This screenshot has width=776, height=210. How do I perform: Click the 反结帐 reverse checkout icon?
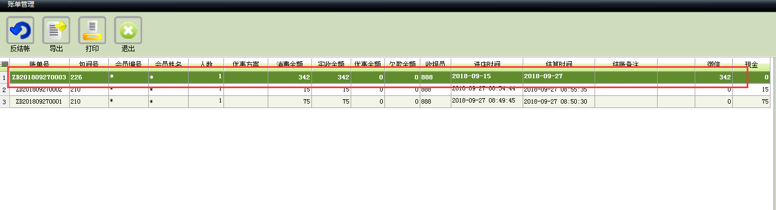click(20, 30)
